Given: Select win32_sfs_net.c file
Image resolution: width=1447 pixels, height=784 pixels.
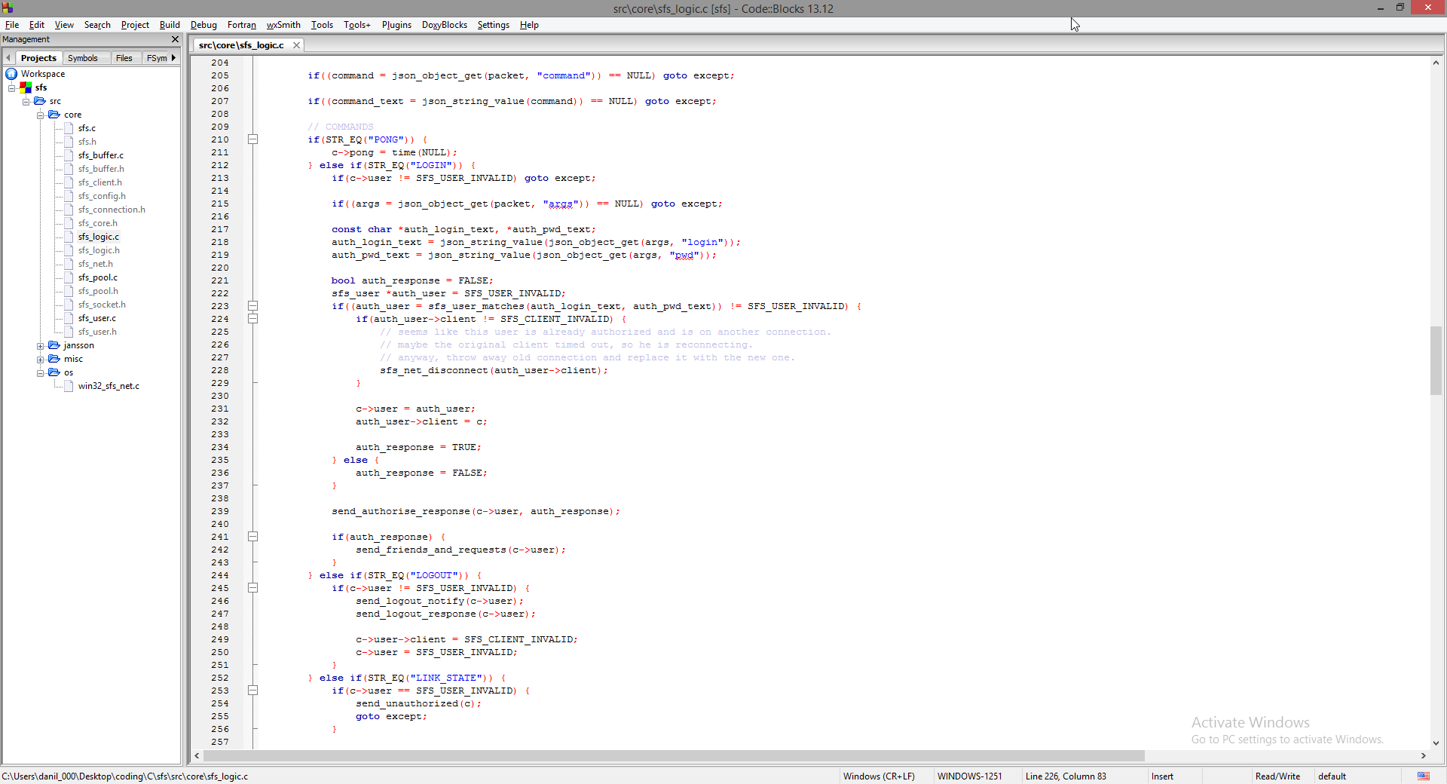Looking at the screenshot, I should (x=109, y=386).
